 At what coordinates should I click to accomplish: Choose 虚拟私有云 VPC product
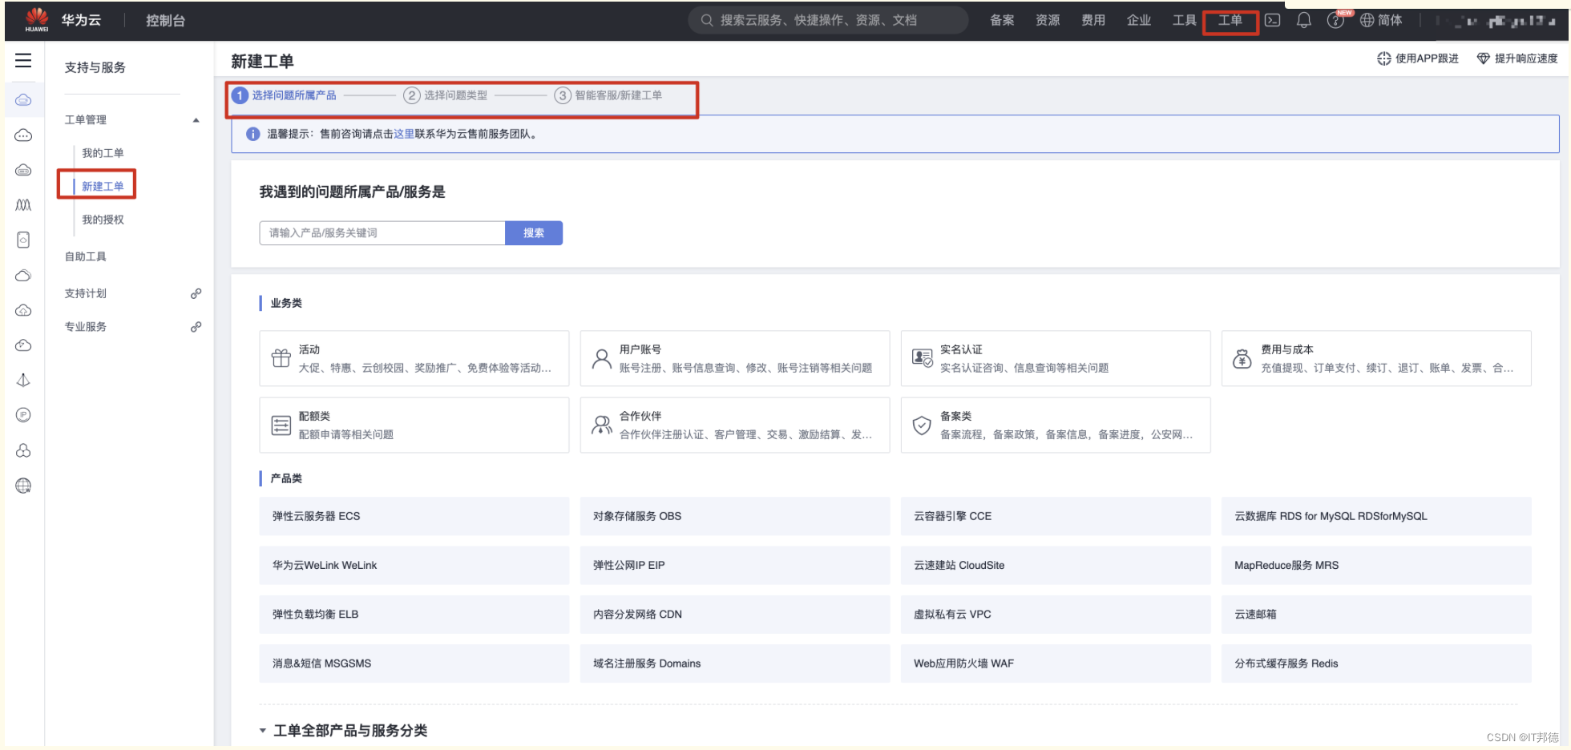click(x=1056, y=615)
